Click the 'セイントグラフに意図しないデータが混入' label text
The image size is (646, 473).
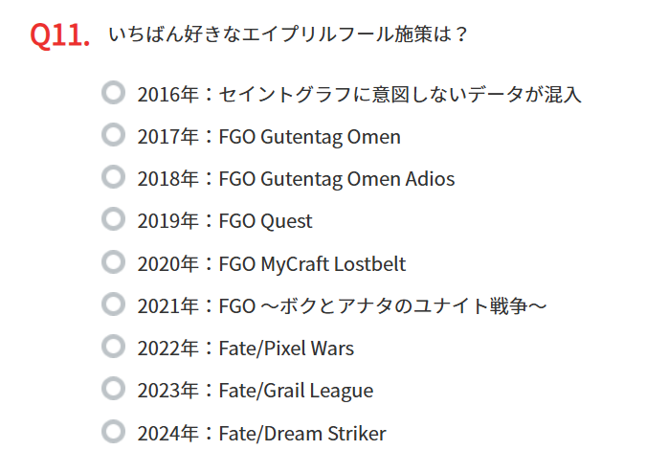[400, 95]
